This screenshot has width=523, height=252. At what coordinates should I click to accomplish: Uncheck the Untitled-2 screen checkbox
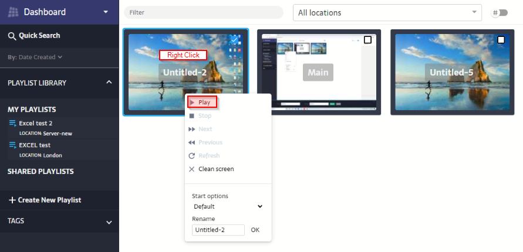pyautogui.click(x=234, y=40)
